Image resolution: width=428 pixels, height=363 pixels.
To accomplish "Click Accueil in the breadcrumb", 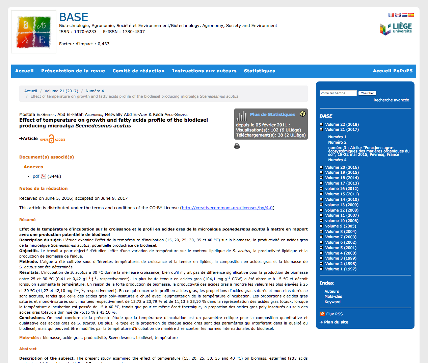I will (31, 91).
